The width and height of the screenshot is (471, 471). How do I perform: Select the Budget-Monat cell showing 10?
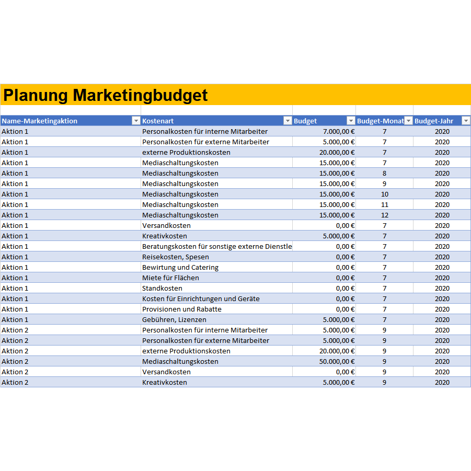point(385,194)
